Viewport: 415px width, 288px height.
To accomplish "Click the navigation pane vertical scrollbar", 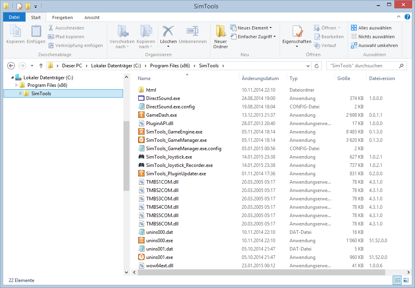I will pyautogui.click(x=126, y=156).
